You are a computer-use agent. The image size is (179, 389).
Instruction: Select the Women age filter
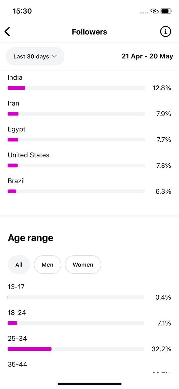pos(83,265)
